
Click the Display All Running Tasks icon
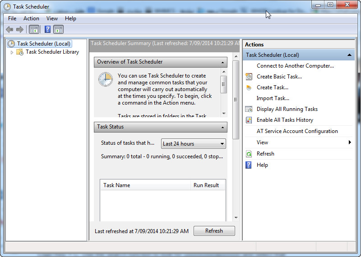(249, 109)
